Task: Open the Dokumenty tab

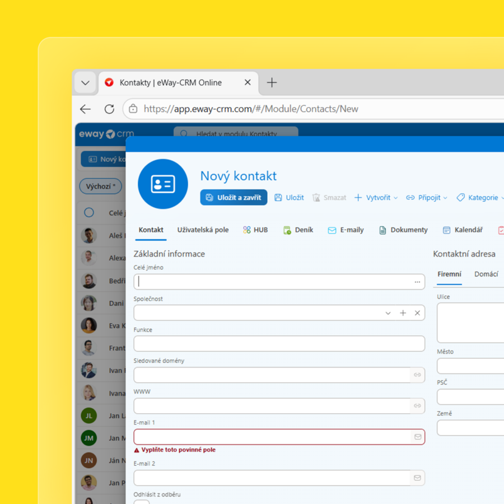Action: pyautogui.click(x=403, y=230)
